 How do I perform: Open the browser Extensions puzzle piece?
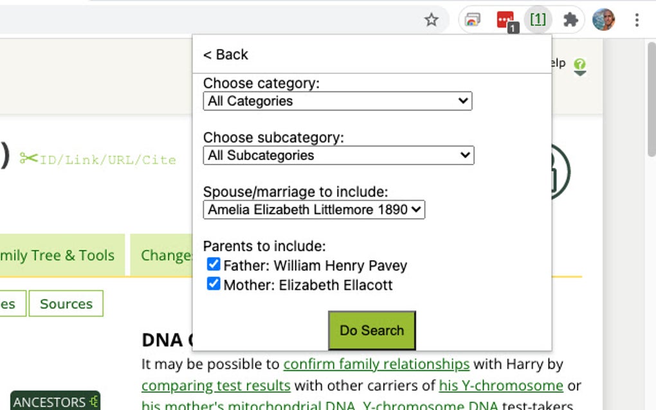[570, 19]
